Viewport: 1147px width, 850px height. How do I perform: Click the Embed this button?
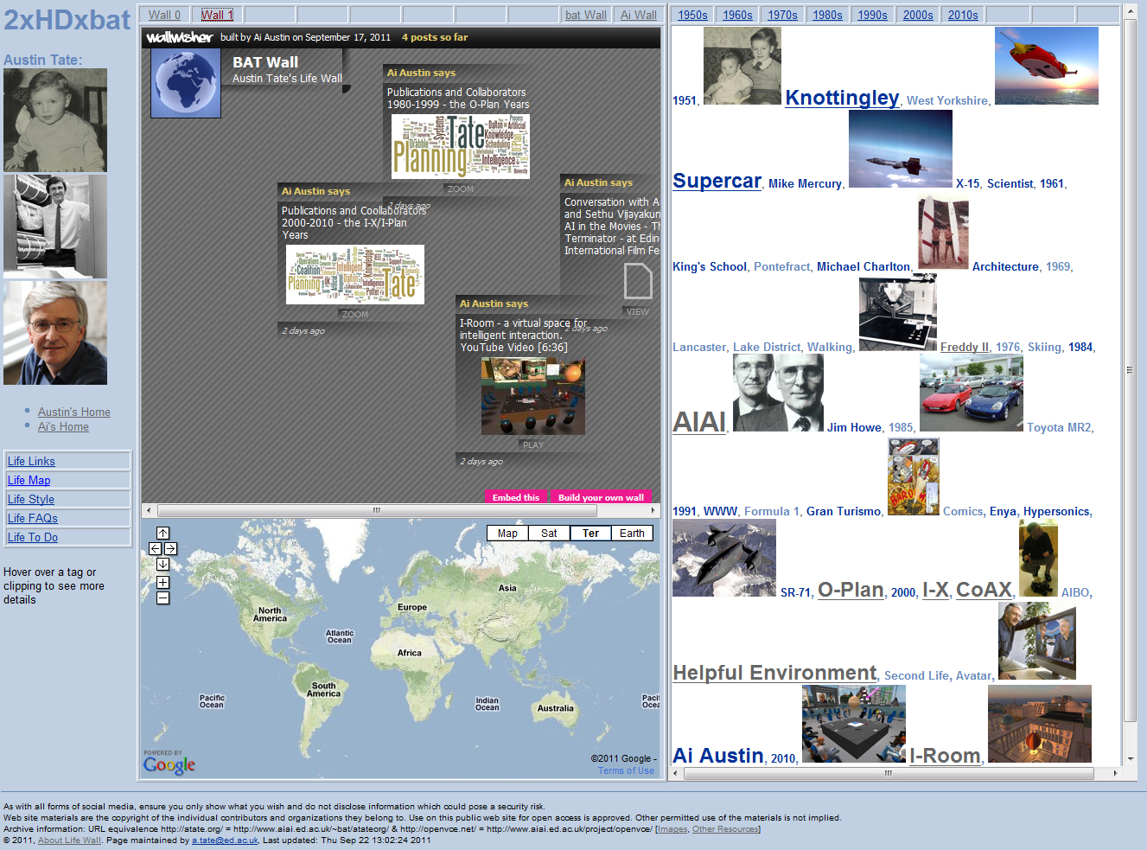click(516, 497)
